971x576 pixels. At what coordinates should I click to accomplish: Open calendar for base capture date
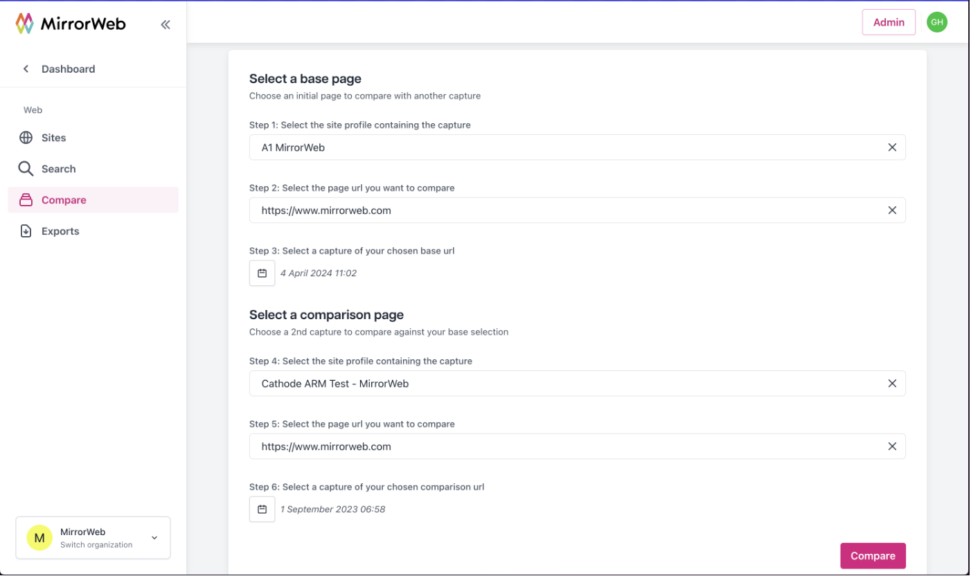click(x=262, y=273)
